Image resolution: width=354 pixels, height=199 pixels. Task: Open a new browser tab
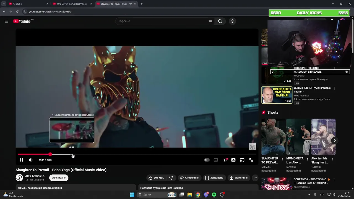coord(142,4)
